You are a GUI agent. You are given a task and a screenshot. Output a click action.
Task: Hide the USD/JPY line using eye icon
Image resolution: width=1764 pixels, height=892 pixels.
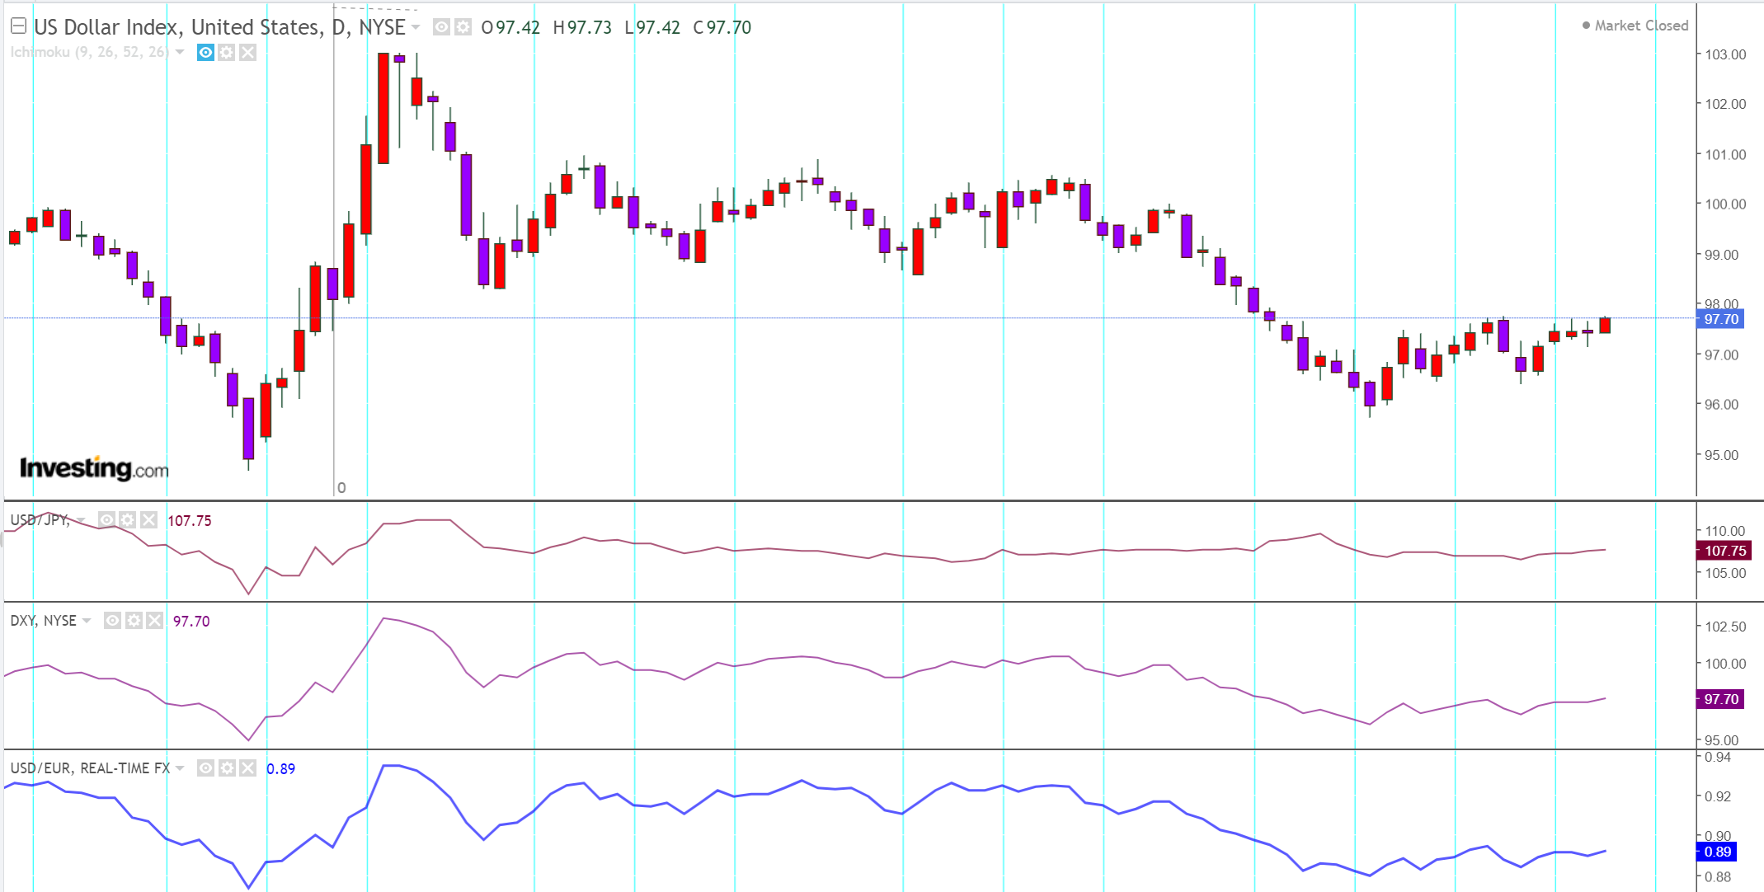[x=106, y=520]
